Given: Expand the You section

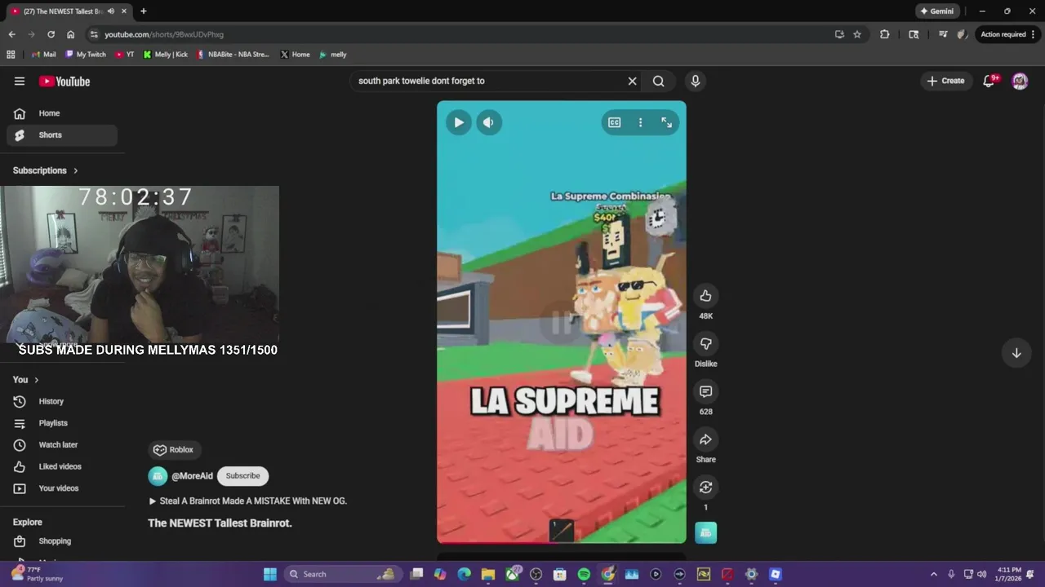Looking at the screenshot, I should tap(25, 380).
